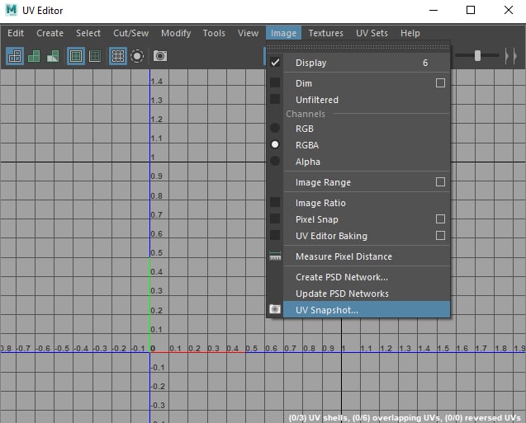Image resolution: width=526 pixels, height=423 pixels.
Task: Click the UV distortion shading icon
Action: (53, 56)
